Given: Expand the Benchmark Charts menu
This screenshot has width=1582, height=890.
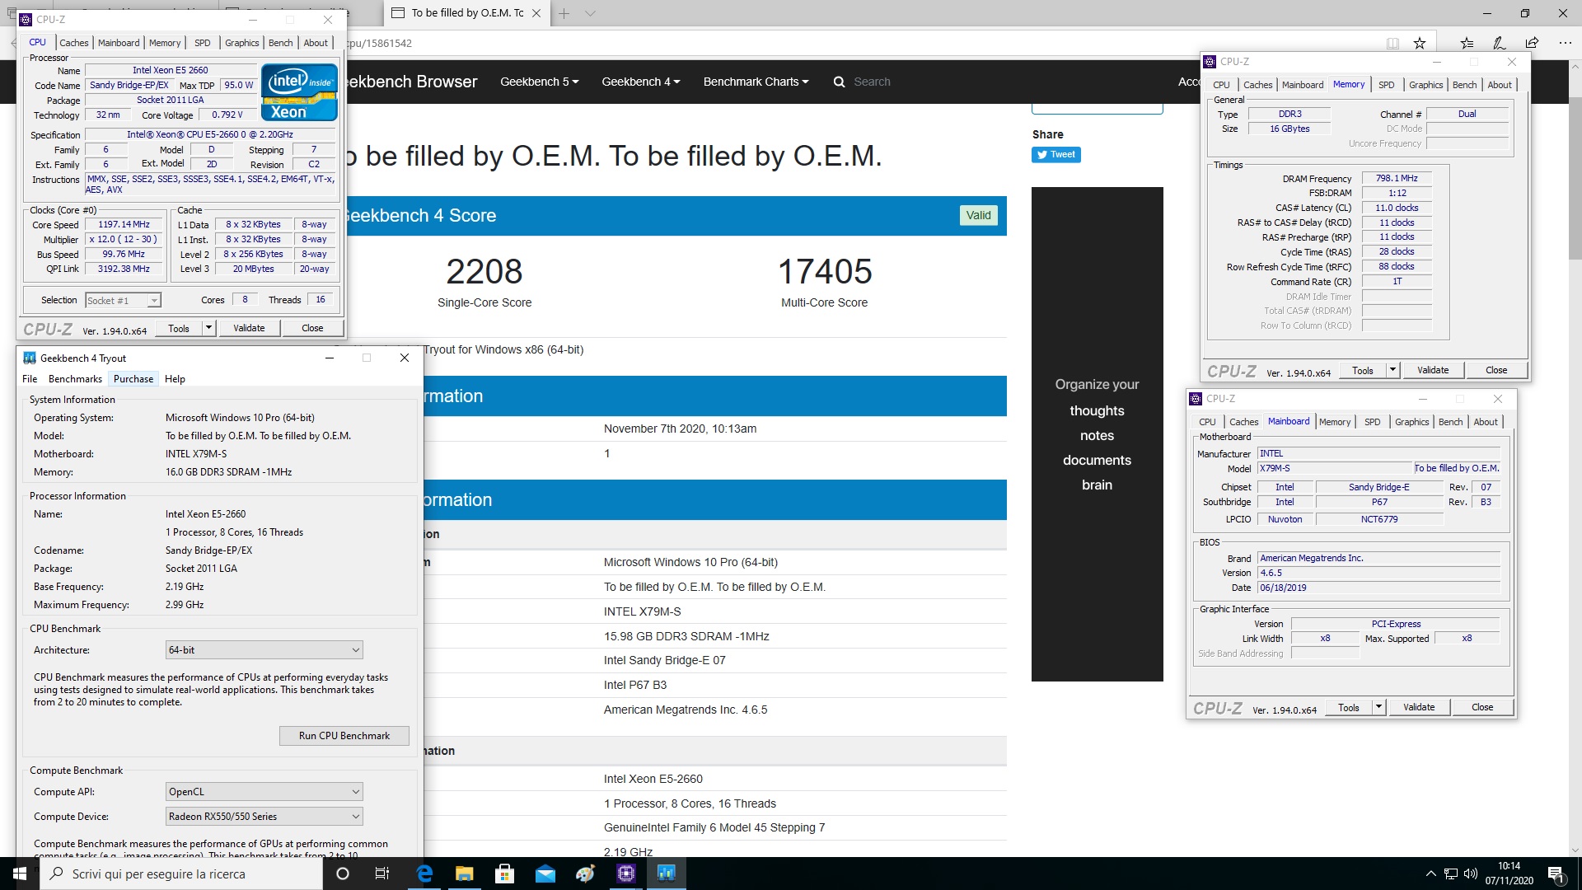Looking at the screenshot, I should click(x=756, y=82).
